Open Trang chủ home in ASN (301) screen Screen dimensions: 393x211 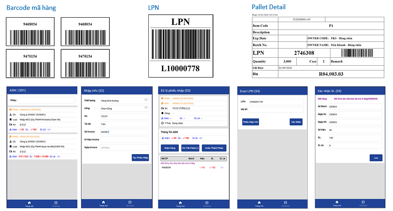29,204
